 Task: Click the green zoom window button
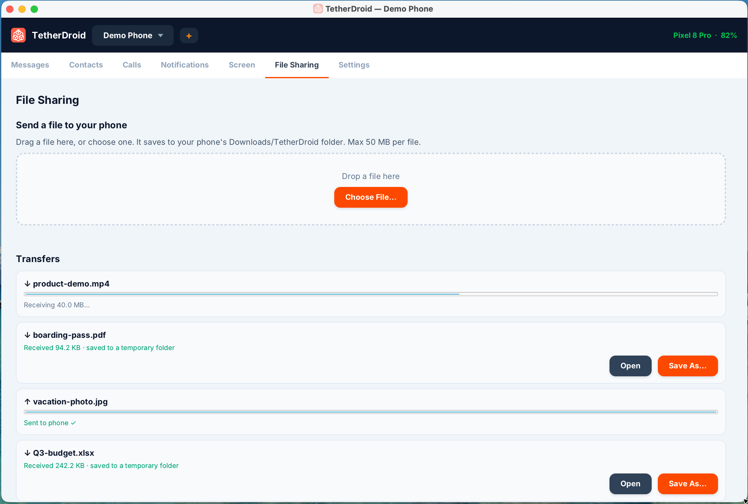coord(34,9)
